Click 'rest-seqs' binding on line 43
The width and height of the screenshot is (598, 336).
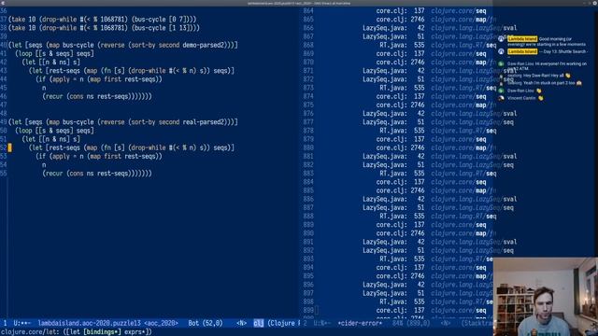(x=64, y=71)
